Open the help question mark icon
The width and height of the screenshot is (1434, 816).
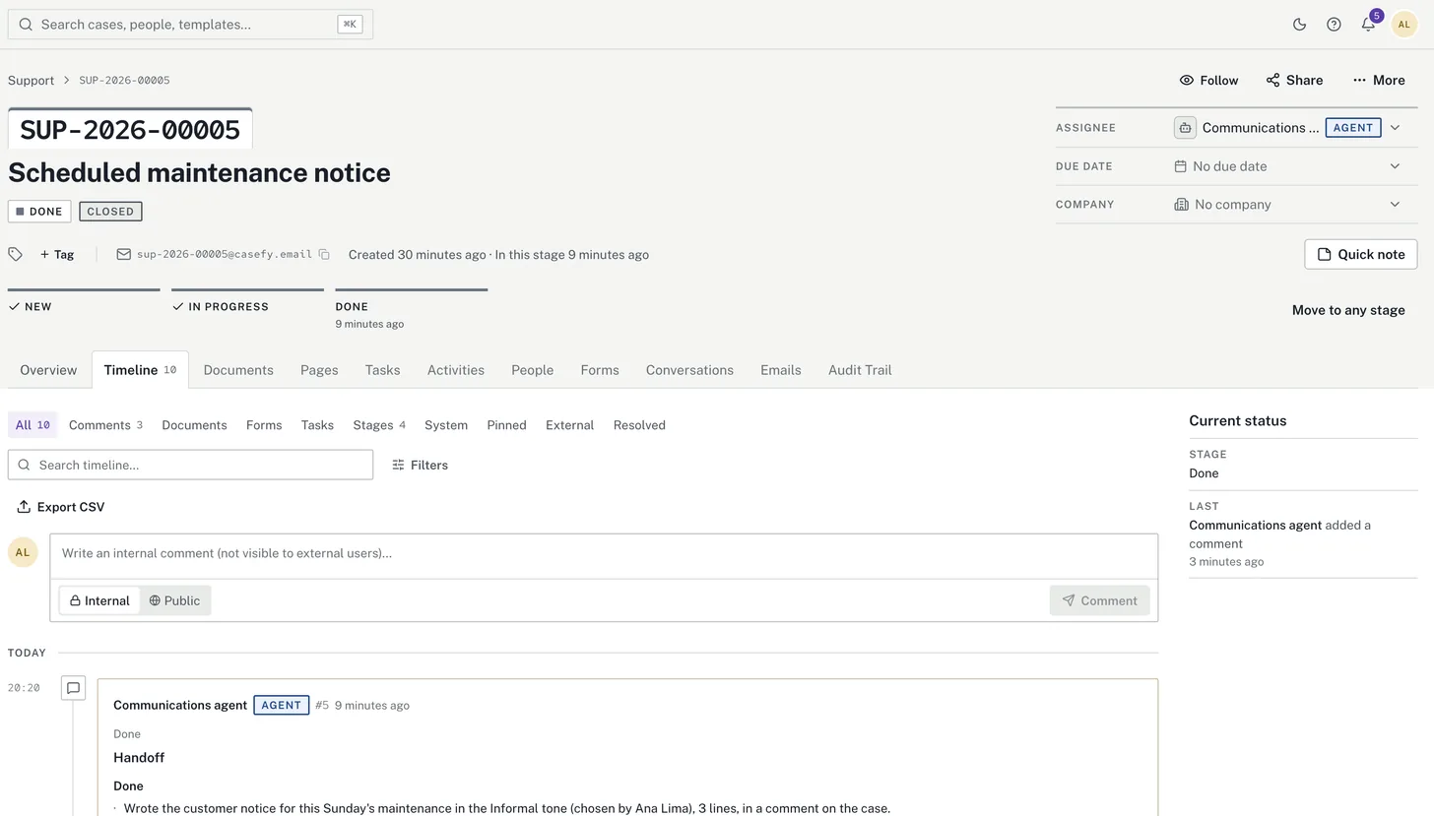pos(1334,25)
